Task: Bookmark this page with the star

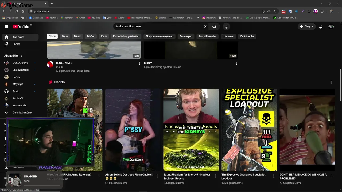Action: point(275,11)
